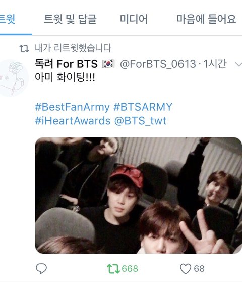Viewport: 242px width, 286px height.
Task: Select the 트윗 tab
Action: (x=8, y=19)
